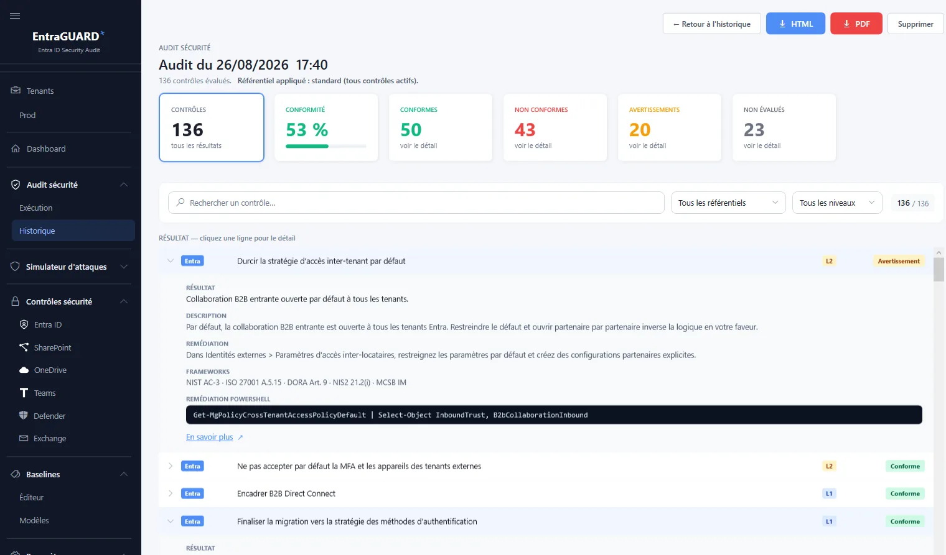Click the scrollbar up arrow
This screenshot has width=946, height=555.
[939, 252]
